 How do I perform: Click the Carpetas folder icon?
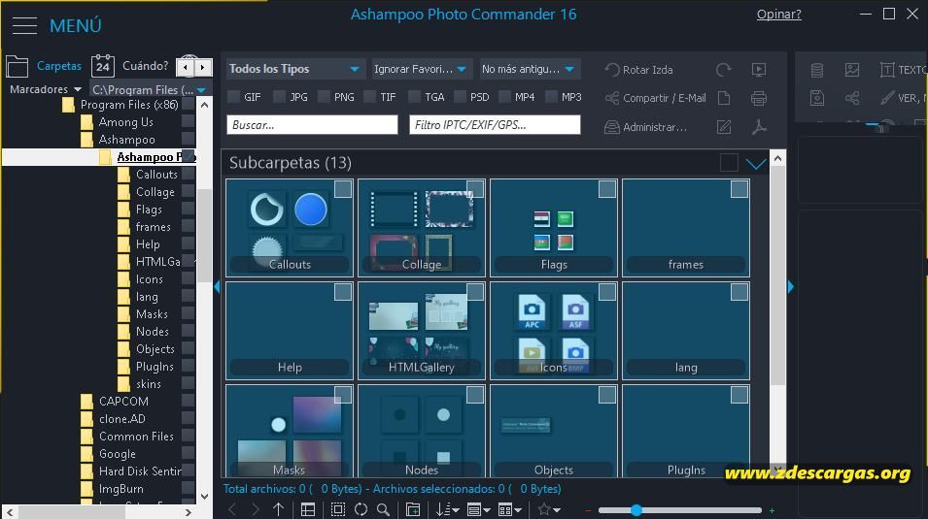click(x=17, y=66)
